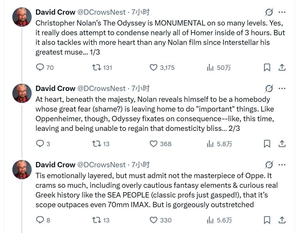The width and height of the screenshot is (296, 233).
Task: Bookmark the first tweet (1/3)
Action: (x=267, y=67)
